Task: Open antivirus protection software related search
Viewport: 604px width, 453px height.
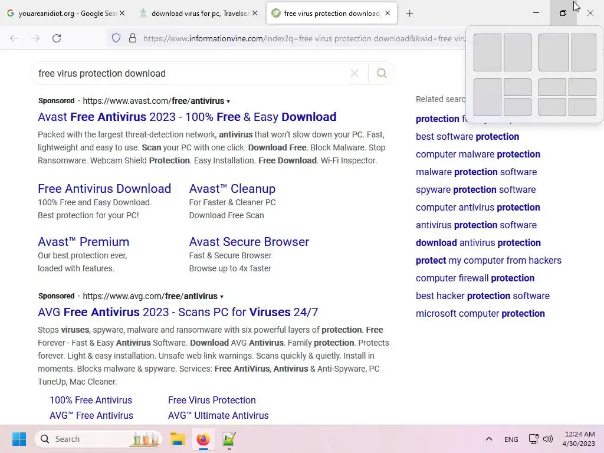Action: [476, 225]
